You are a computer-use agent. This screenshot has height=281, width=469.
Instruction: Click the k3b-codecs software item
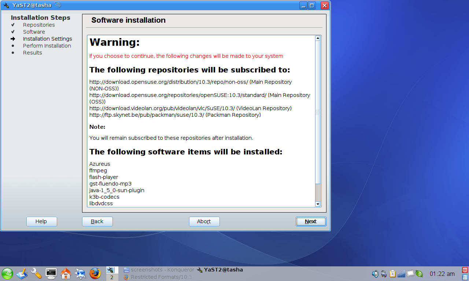pyautogui.click(x=104, y=197)
